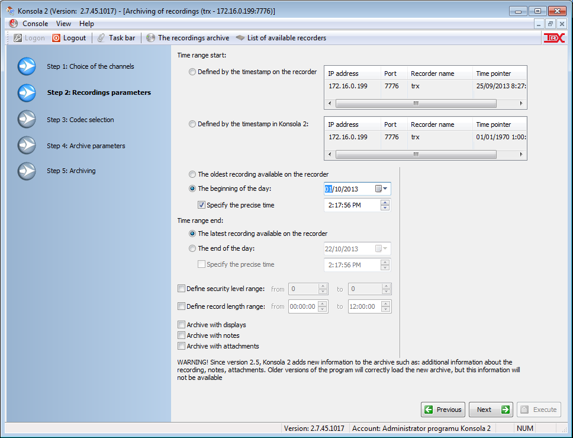Image resolution: width=573 pixels, height=438 pixels.
Task: Click the Account status bar entry
Action: 421,428
